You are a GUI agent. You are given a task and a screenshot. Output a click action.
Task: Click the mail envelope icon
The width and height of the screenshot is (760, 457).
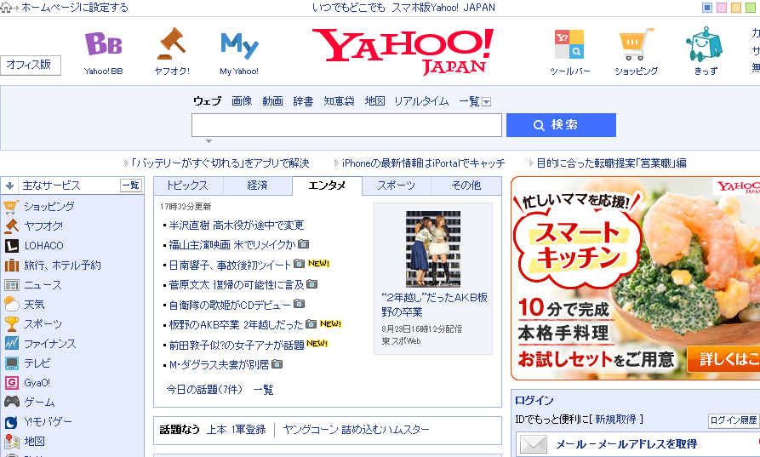pyautogui.click(x=534, y=444)
